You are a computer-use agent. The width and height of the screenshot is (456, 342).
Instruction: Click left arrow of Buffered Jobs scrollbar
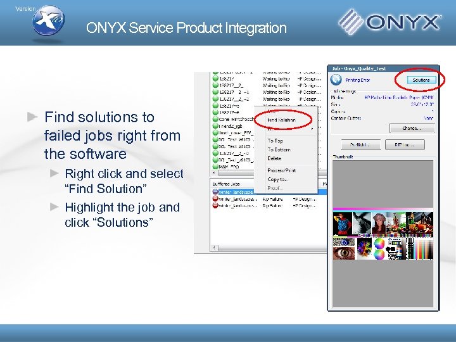[x=214, y=248]
